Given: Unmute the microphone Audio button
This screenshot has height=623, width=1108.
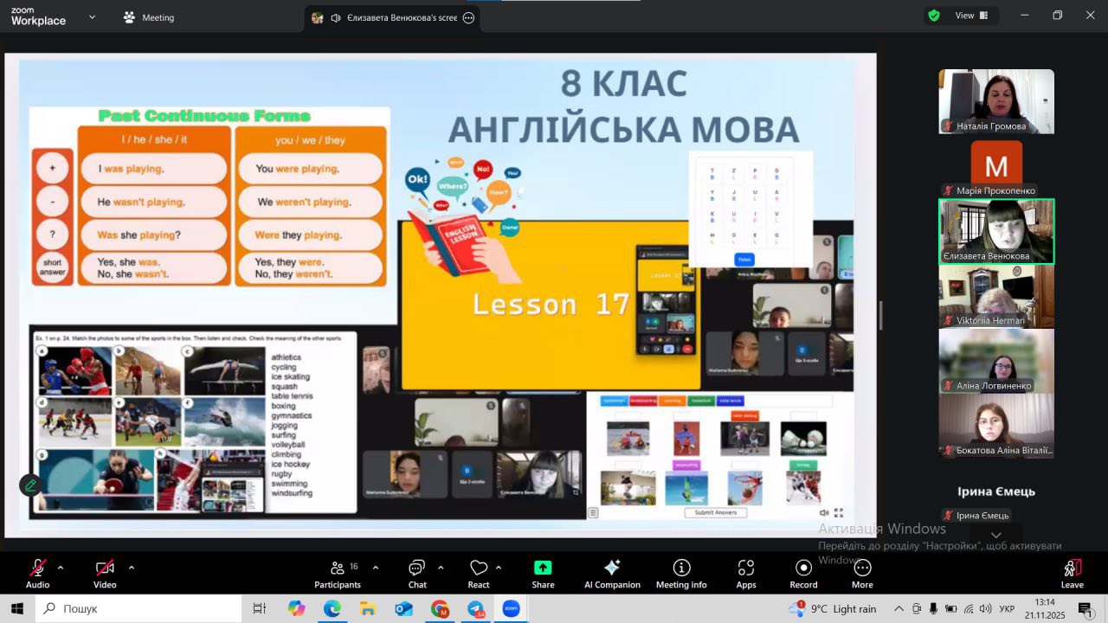Looking at the screenshot, I should click(x=37, y=573).
